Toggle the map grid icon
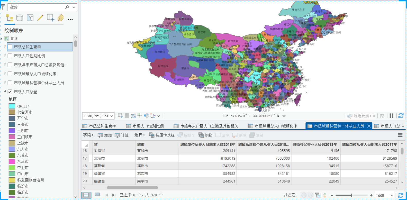The image size is (407, 200). (x=127, y=116)
